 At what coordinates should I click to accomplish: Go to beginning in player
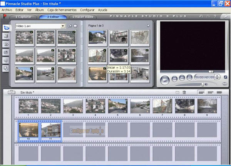point(174,79)
